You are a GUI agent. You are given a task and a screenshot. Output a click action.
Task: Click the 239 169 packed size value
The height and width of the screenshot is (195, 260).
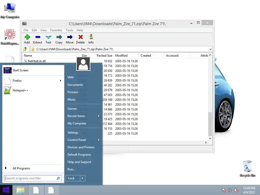pyautogui.click(x=107, y=100)
